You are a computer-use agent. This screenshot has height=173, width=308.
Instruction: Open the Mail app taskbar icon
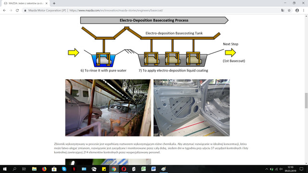[84, 169]
